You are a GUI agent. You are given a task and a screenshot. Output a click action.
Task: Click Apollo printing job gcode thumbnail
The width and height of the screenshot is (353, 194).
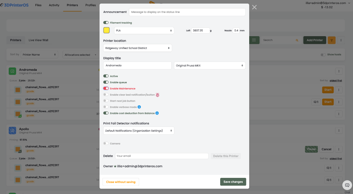point(18,149)
